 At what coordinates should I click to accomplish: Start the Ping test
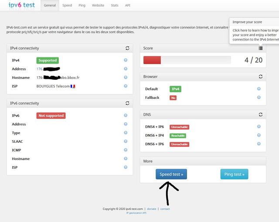[234, 174]
